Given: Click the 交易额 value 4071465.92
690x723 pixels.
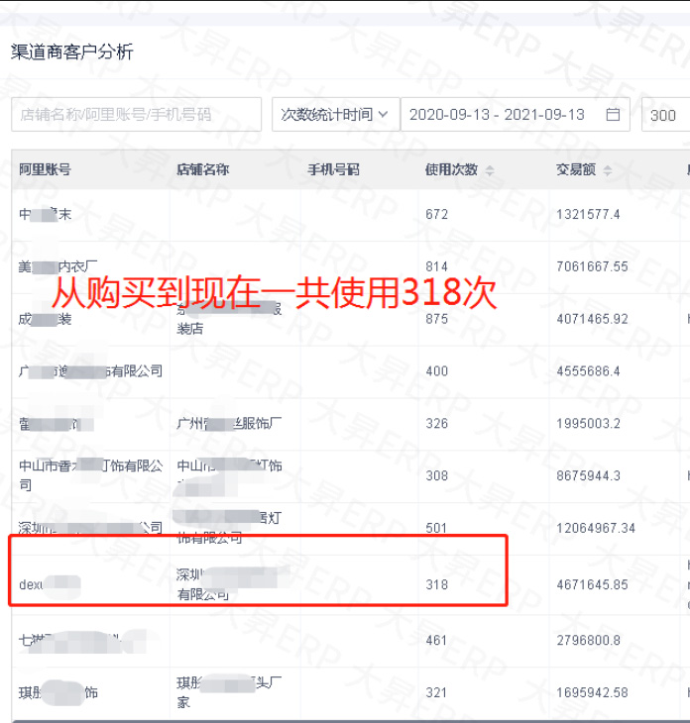Looking at the screenshot, I should click(x=592, y=319).
